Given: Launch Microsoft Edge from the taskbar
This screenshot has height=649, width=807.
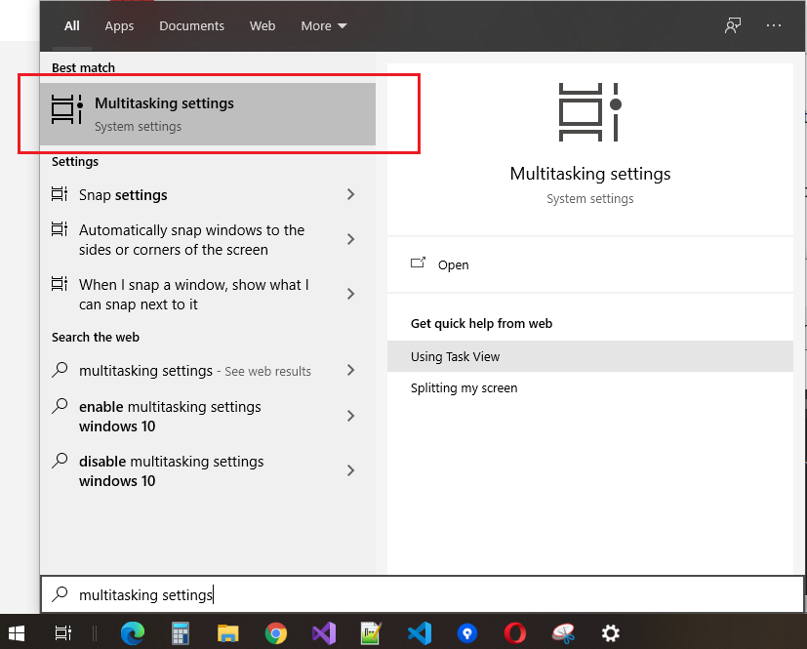Looking at the screenshot, I should click(x=133, y=633).
